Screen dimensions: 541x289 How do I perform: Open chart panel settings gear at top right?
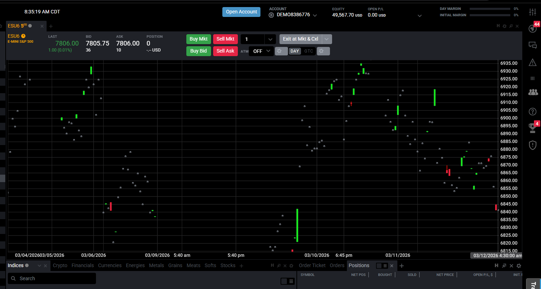[505, 26]
